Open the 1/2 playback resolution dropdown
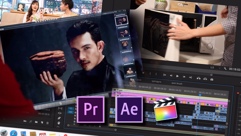 [x=215, y=67]
